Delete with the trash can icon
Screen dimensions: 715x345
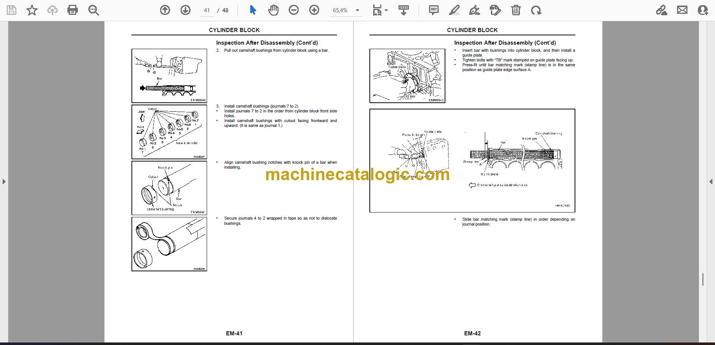tap(516, 10)
